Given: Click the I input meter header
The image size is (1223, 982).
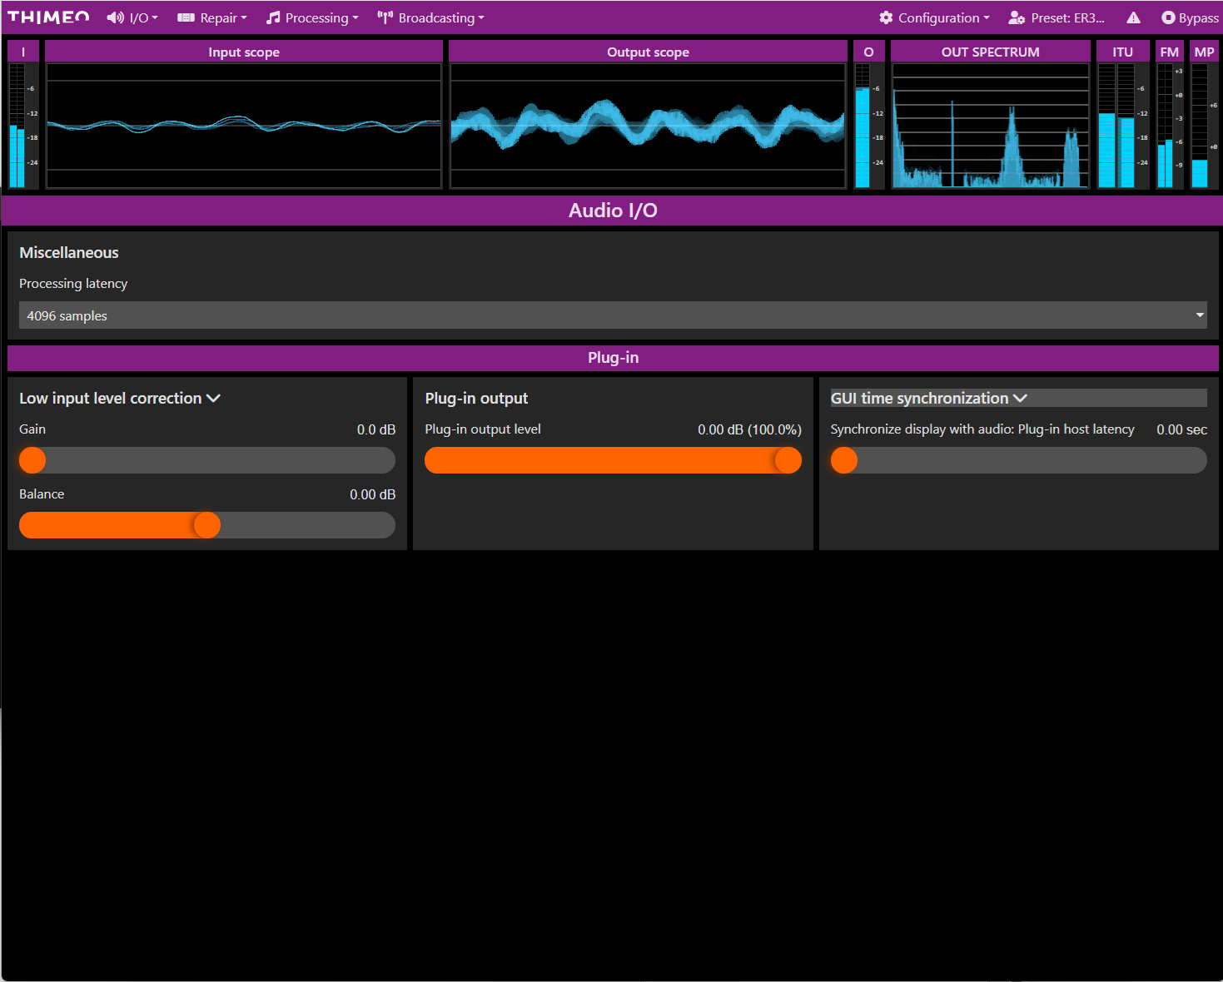Looking at the screenshot, I should pyautogui.click(x=23, y=52).
